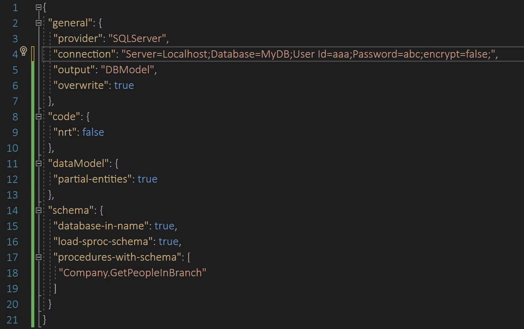Viewport: 524px width, 329px height.
Task: Click the true value of "database-in-name"
Action: (164, 226)
